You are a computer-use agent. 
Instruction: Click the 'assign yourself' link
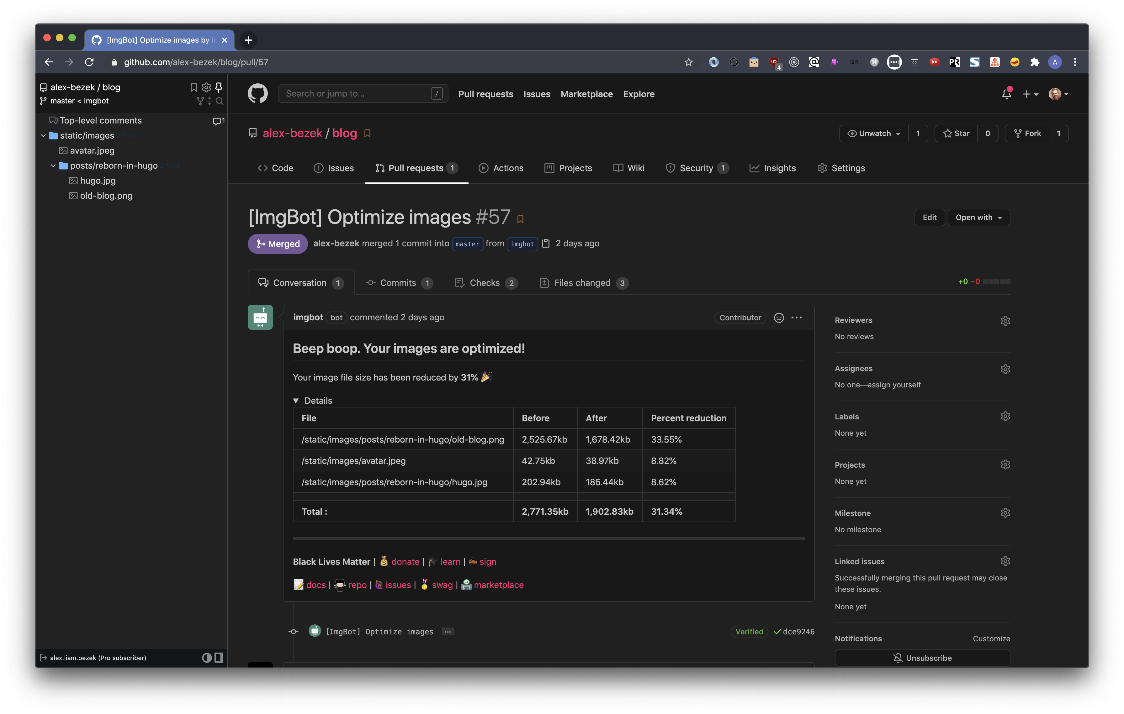[x=894, y=385]
